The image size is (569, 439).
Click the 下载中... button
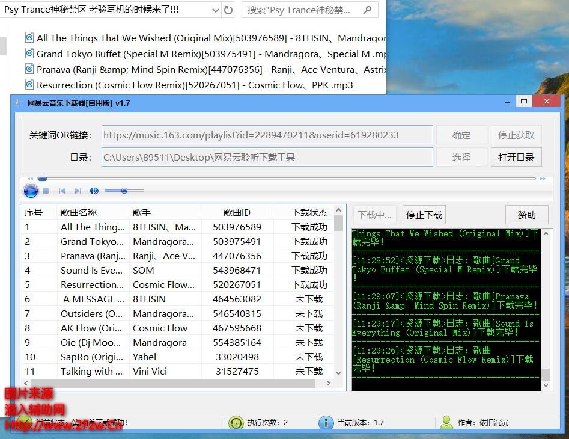(375, 215)
